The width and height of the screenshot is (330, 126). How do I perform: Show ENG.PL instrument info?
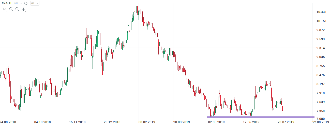(26, 4)
